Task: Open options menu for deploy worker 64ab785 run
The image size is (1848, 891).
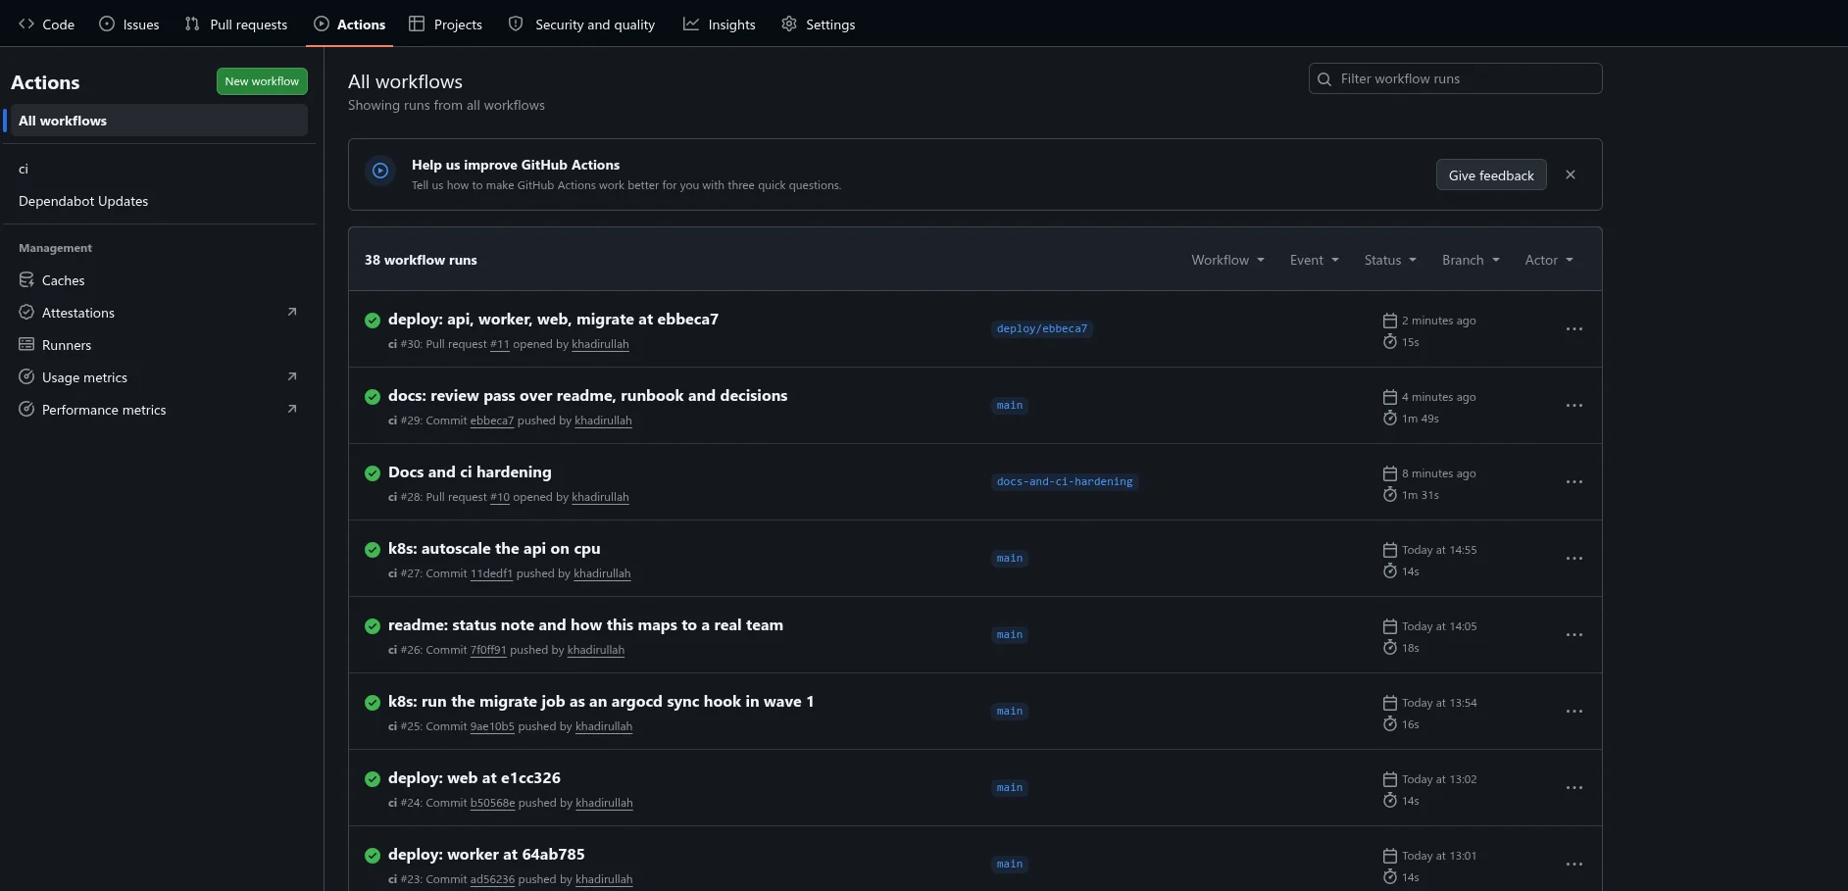Action: coord(1574,865)
